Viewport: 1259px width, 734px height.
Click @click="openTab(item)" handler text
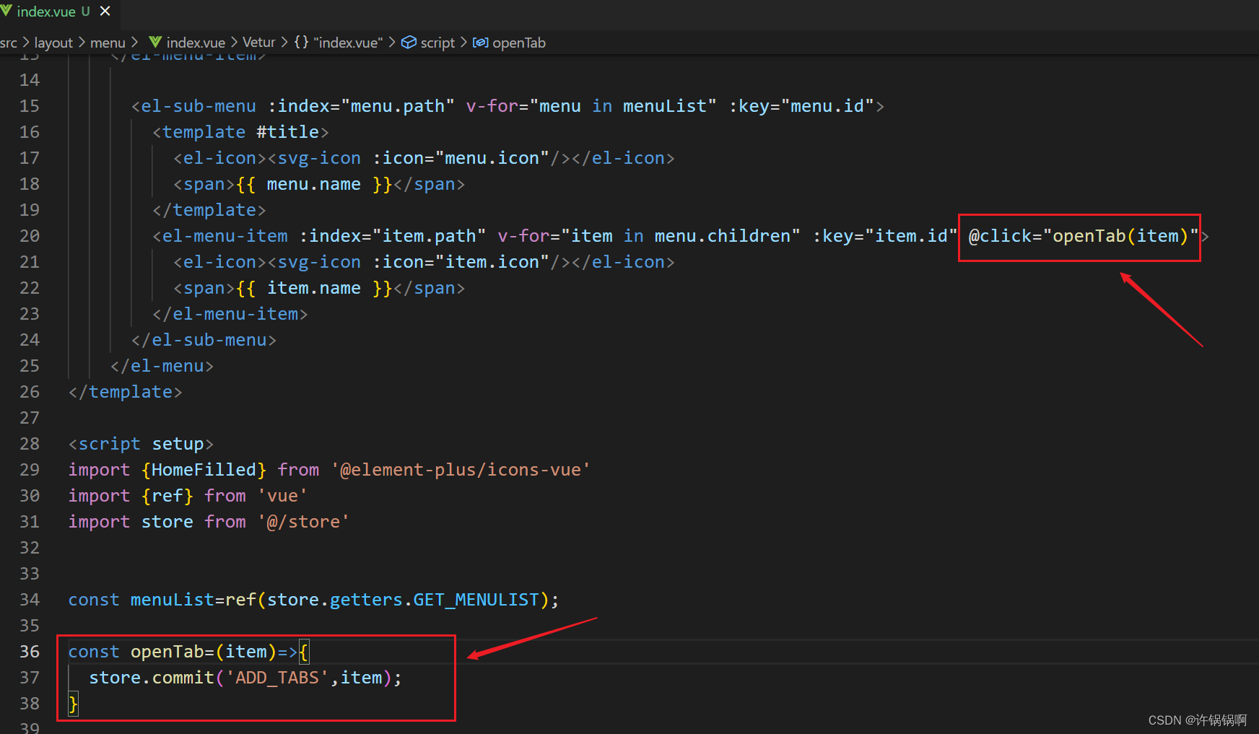(x=1084, y=236)
